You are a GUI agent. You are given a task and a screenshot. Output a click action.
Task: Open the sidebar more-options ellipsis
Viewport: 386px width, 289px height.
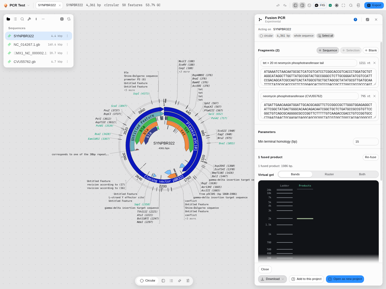pos(43,19)
